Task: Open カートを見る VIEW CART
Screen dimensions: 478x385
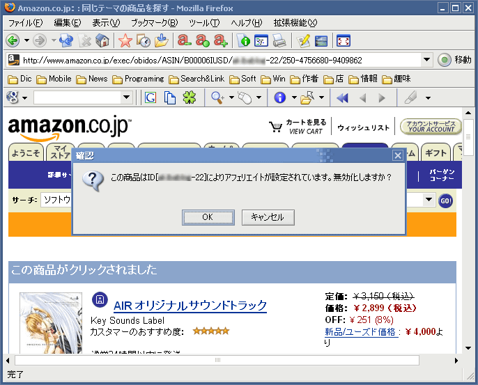Action: pyautogui.click(x=298, y=127)
